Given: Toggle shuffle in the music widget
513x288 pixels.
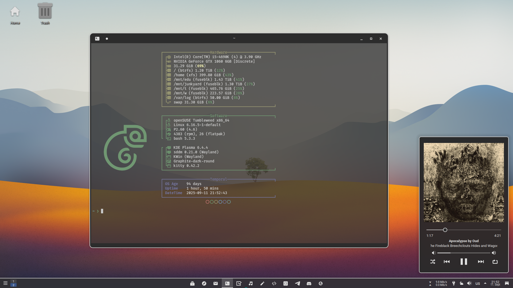Looking at the screenshot, I should [x=433, y=262].
